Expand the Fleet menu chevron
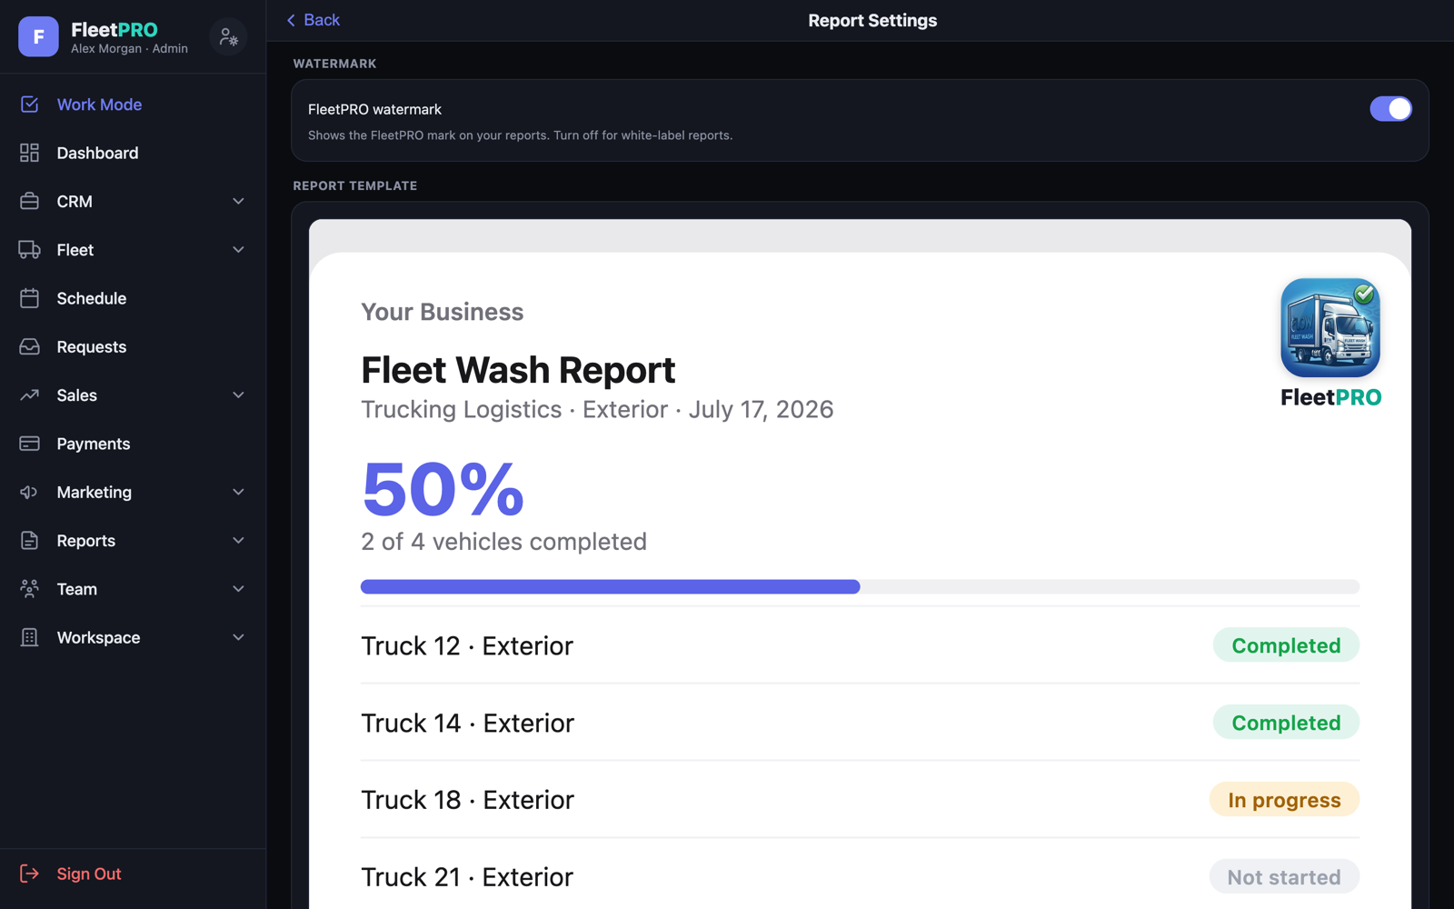1454x909 pixels. (x=238, y=250)
